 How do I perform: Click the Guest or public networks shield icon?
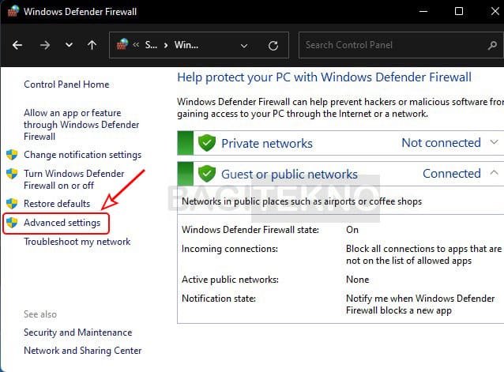[x=207, y=174]
